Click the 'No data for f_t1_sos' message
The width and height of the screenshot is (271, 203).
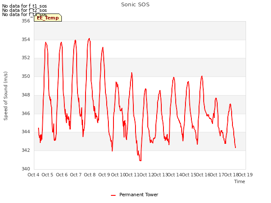tap(25, 6)
